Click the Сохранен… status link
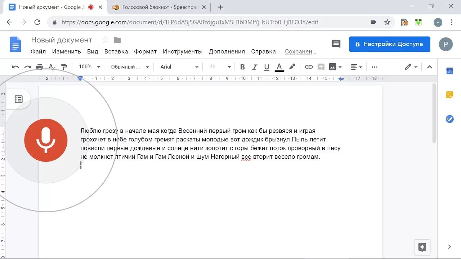This screenshot has height=259, width=461. (x=300, y=51)
